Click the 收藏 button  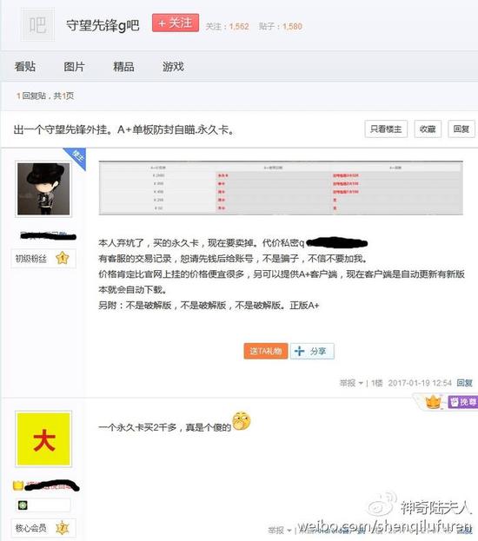[x=428, y=129]
